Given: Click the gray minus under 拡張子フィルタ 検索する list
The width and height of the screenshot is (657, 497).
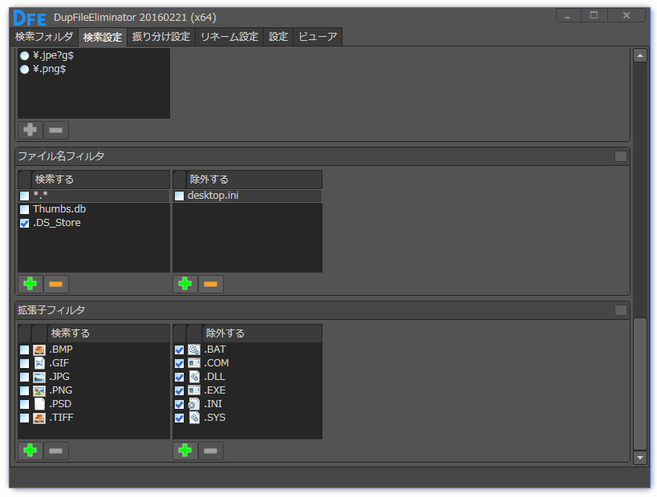Looking at the screenshot, I should [x=55, y=451].
